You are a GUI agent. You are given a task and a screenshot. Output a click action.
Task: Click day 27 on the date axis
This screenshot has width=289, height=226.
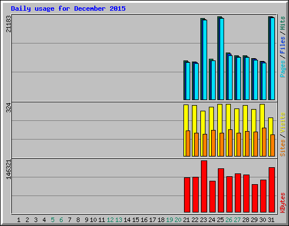click(237, 220)
